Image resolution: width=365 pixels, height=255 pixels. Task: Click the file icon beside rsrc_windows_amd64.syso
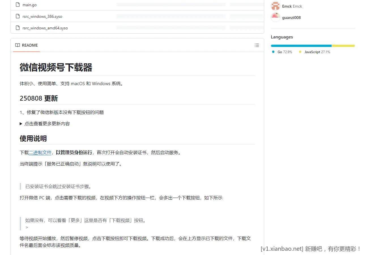coord(18,28)
